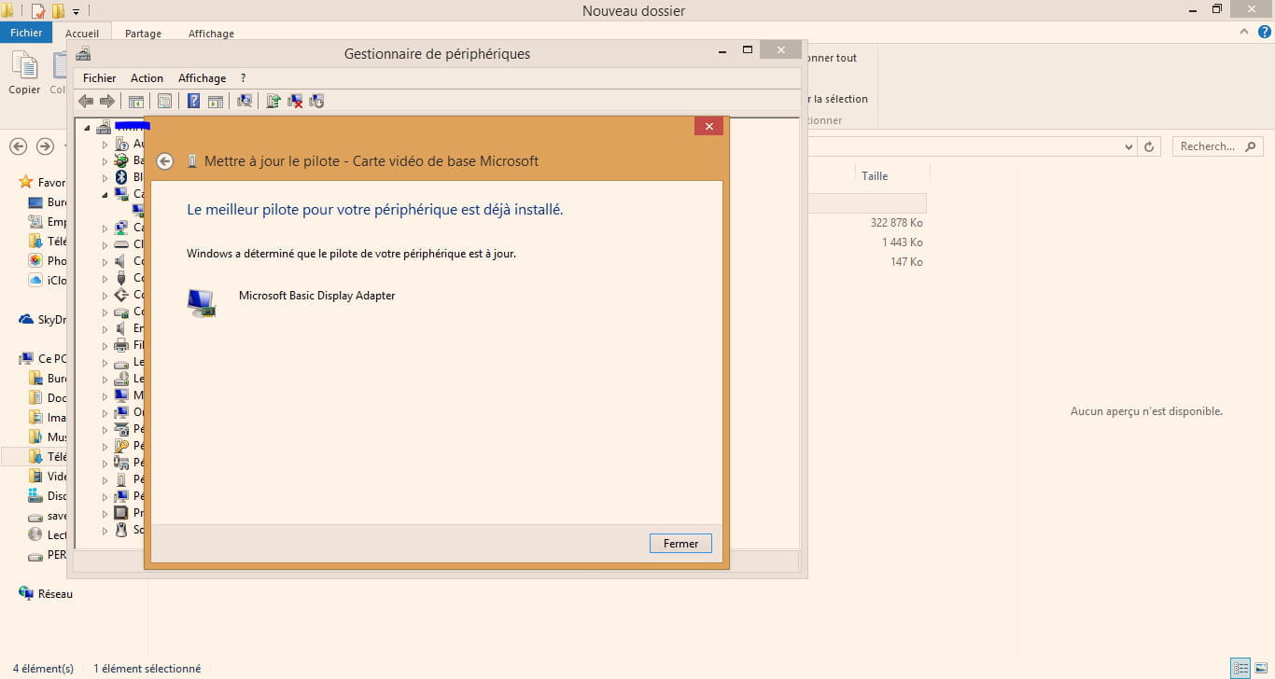
Task: Click the Explorer search box "Recherch..."
Action: pyautogui.click(x=1217, y=146)
